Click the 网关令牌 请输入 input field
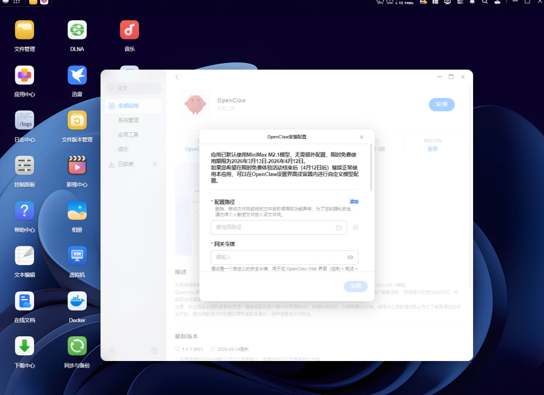This screenshot has width=544, height=395. pos(285,257)
